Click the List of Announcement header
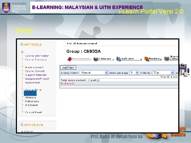Image resolution: width=191 pixels, height=143 pixels. (x=82, y=43)
